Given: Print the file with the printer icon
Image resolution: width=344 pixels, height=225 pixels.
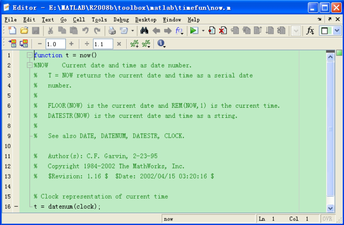Looking at the screenshot, I should click(x=112, y=30).
